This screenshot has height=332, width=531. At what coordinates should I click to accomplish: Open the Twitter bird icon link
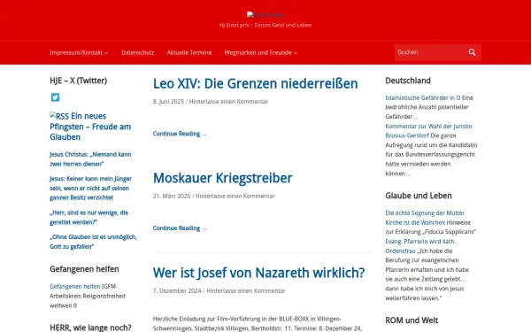(55, 97)
